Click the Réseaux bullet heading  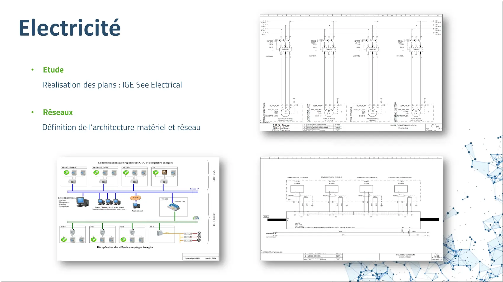coord(58,112)
